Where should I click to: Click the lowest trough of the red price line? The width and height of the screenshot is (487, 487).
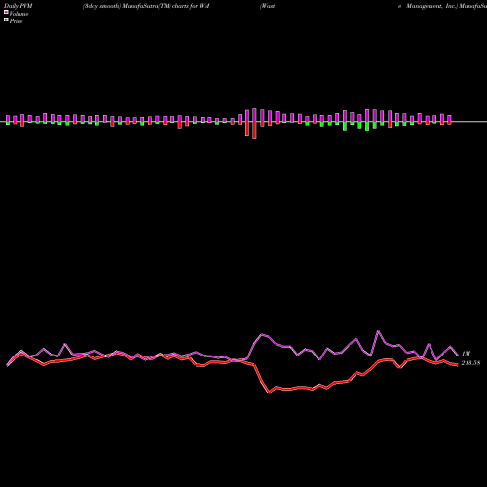(x=269, y=393)
